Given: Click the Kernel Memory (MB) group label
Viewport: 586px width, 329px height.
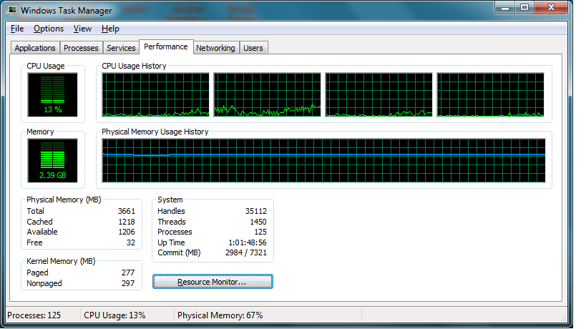Looking at the screenshot, I should click(x=61, y=261).
